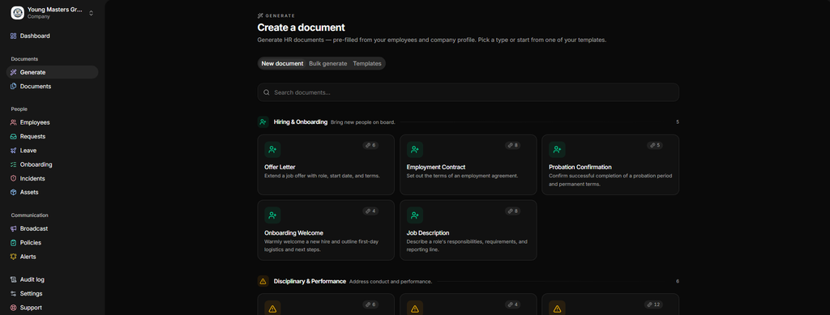Click the Policies clipboard icon

14,243
